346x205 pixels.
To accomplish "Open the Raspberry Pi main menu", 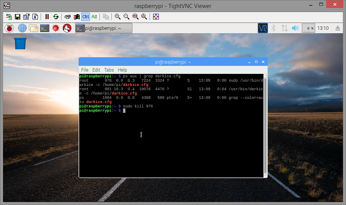I will pos(9,28).
